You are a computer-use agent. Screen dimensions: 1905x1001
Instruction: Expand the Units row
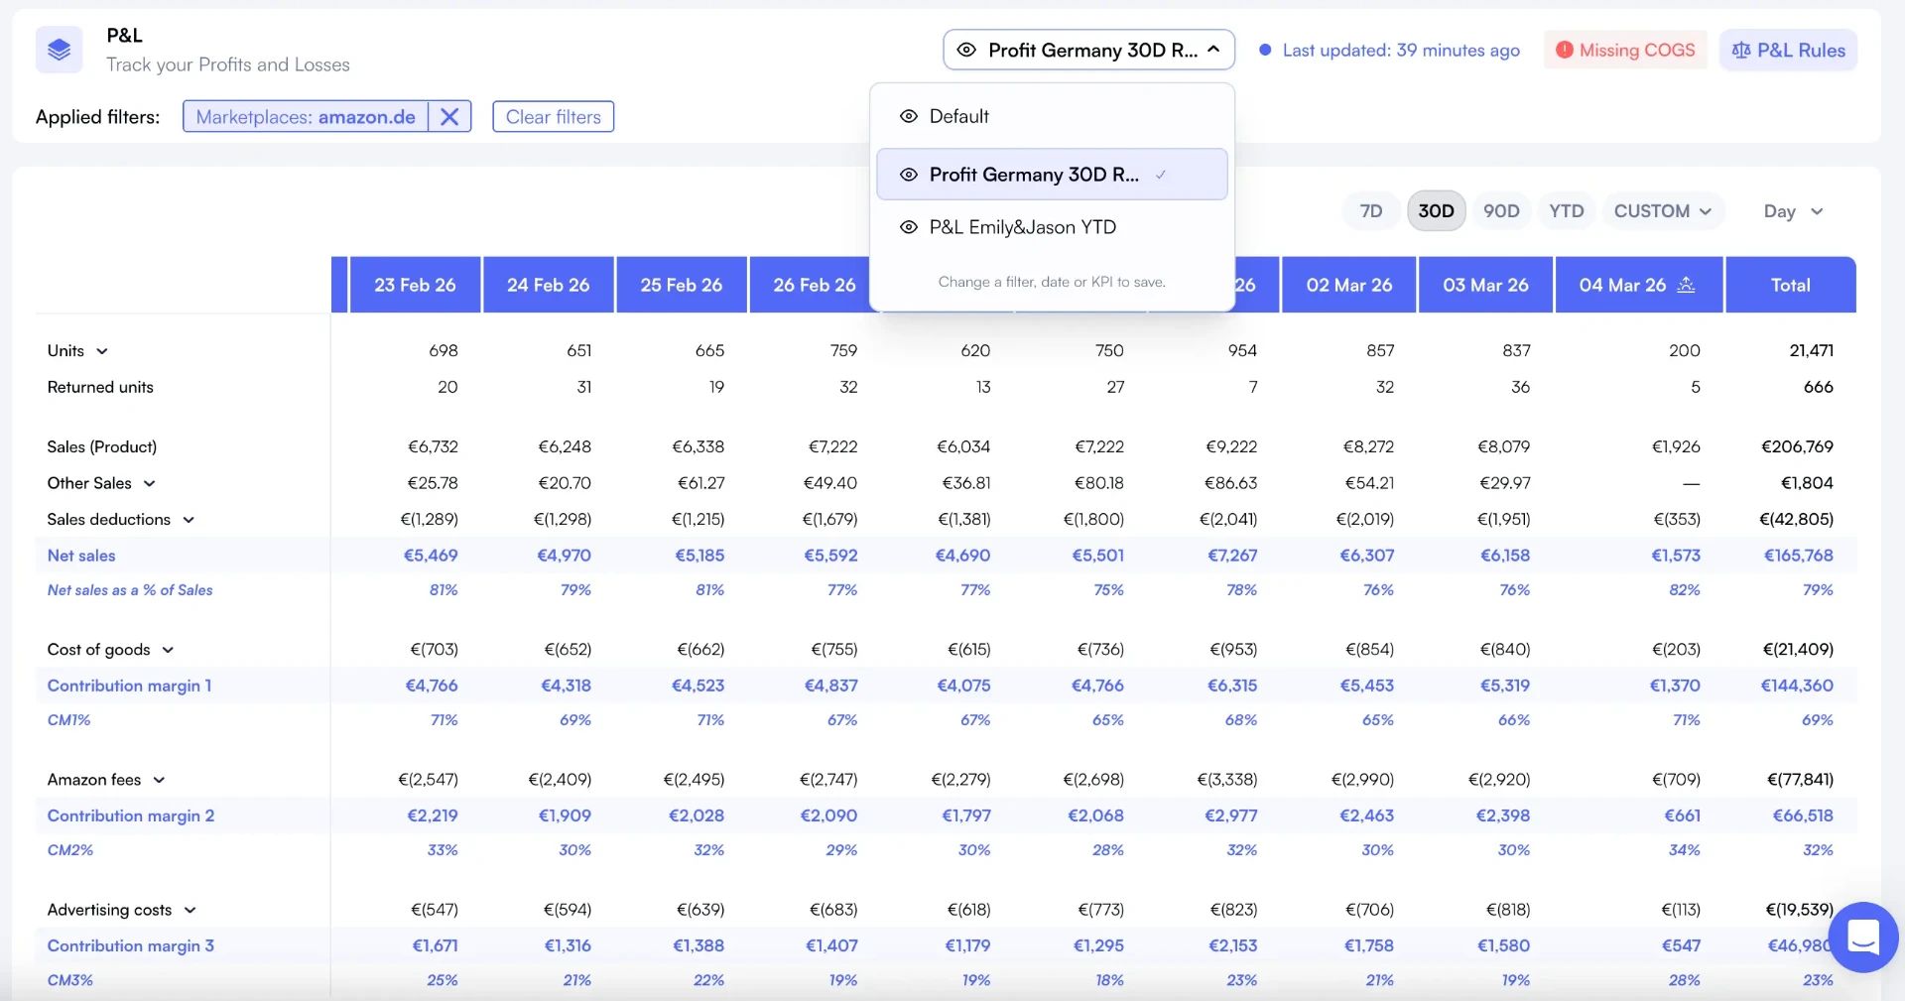tap(101, 351)
